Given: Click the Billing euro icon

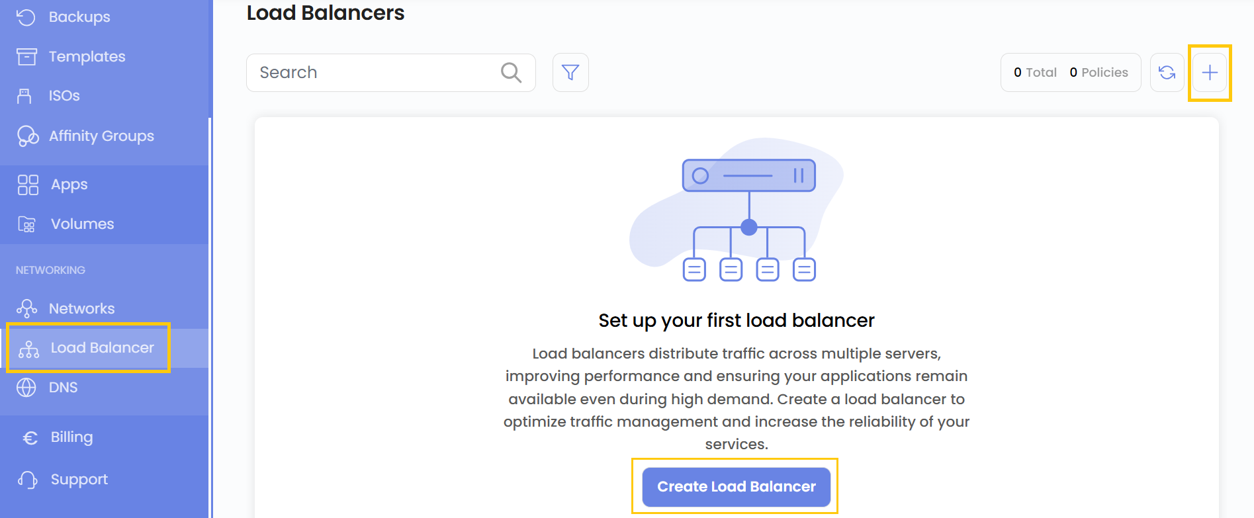Looking at the screenshot, I should click(x=30, y=437).
